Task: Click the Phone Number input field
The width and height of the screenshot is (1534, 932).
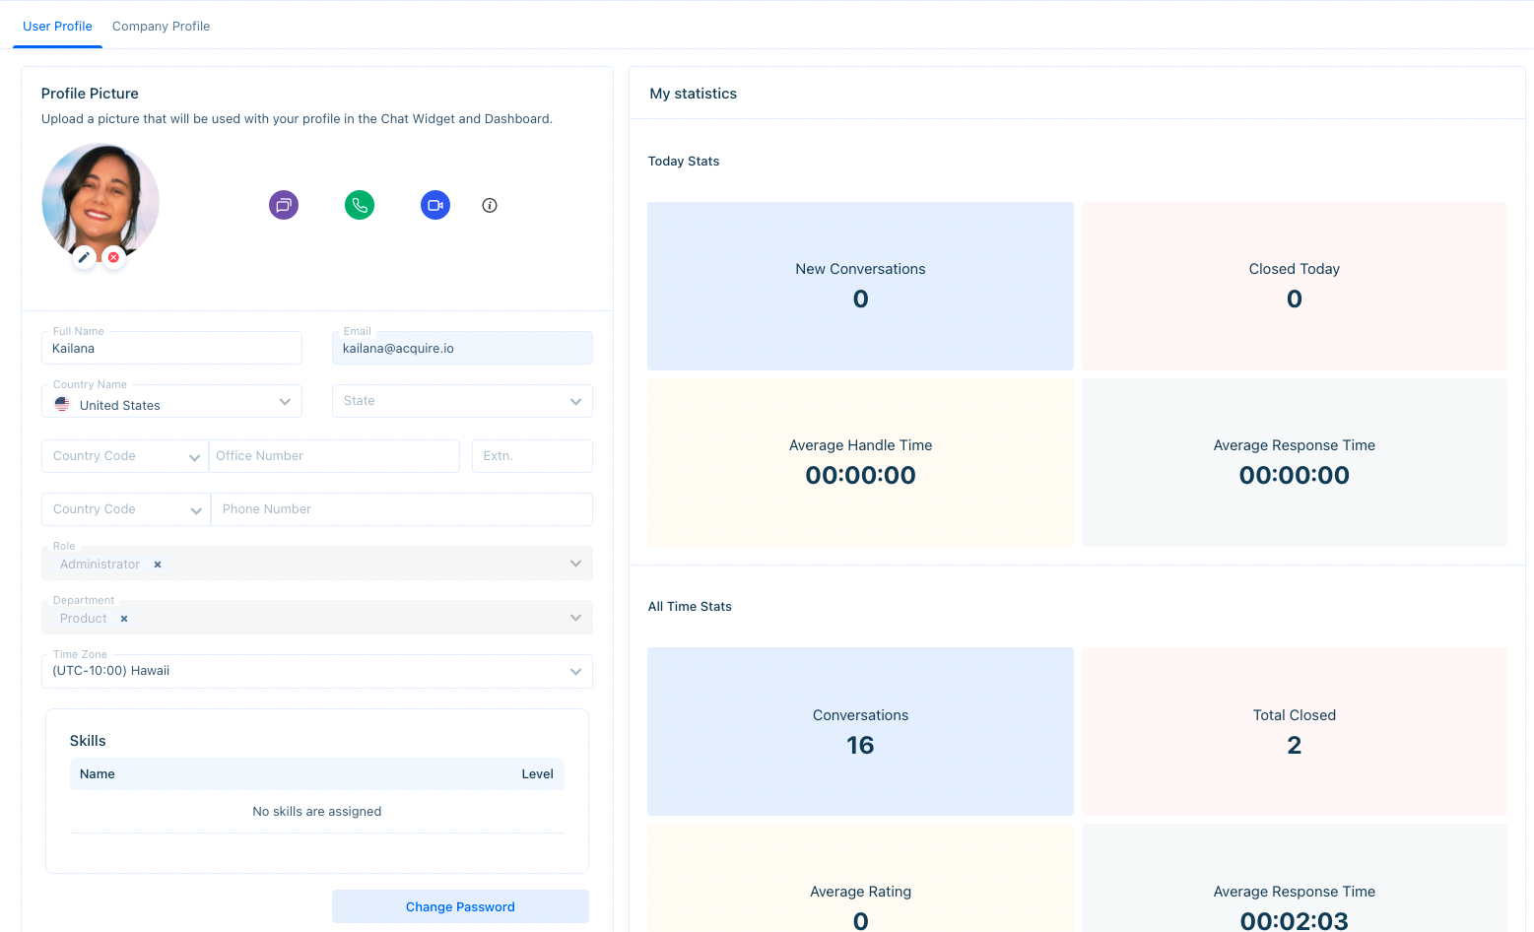Action: pyautogui.click(x=402, y=509)
